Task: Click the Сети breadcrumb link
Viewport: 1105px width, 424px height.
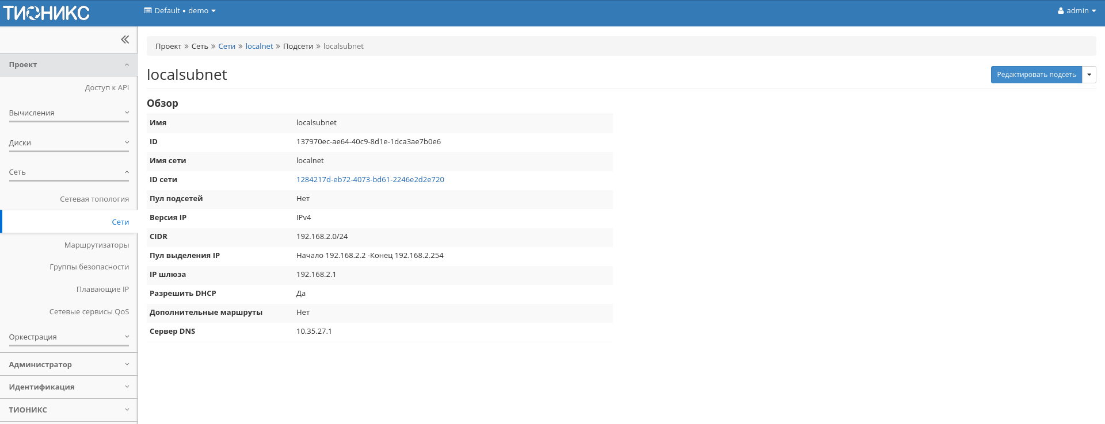Action: point(227,47)
